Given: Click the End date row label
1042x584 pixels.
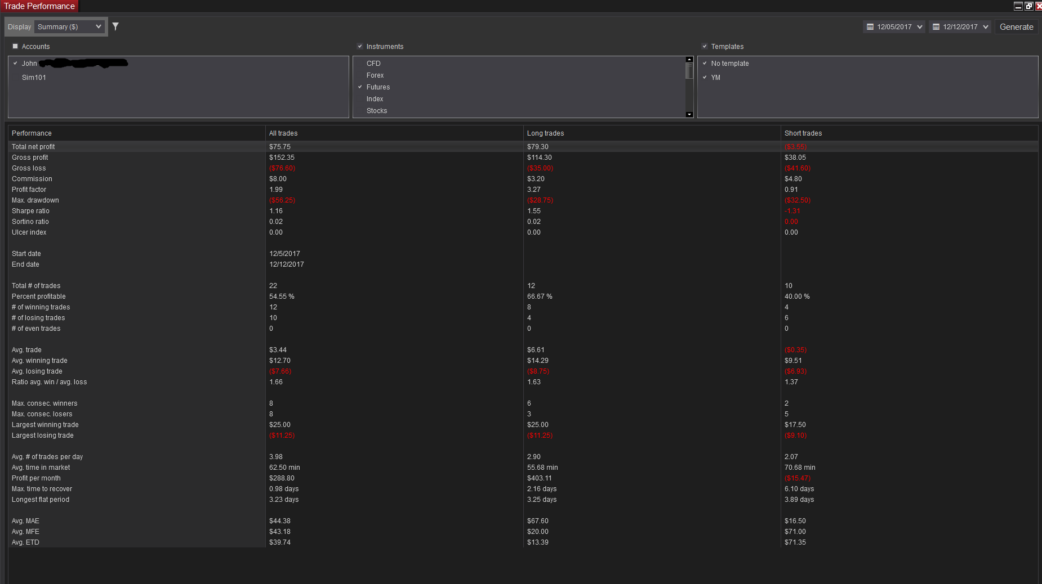Looking at the screenshot, I should coord(25,264).
